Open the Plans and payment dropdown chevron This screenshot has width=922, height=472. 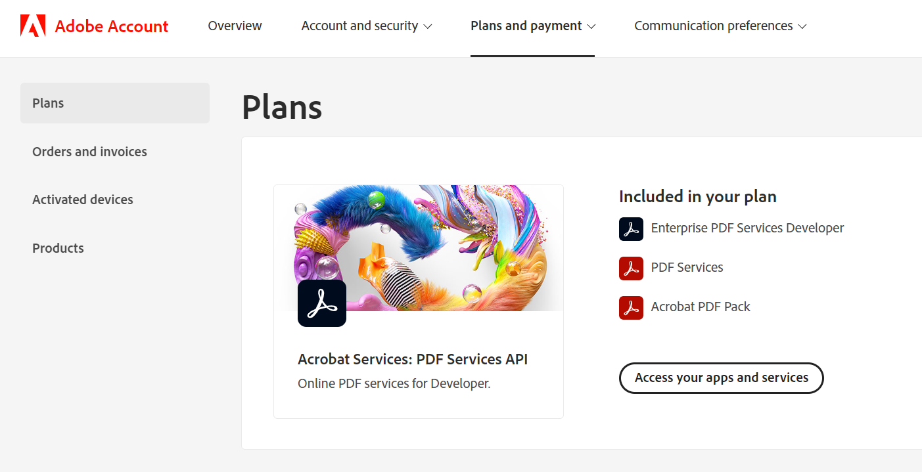point(593,26)
